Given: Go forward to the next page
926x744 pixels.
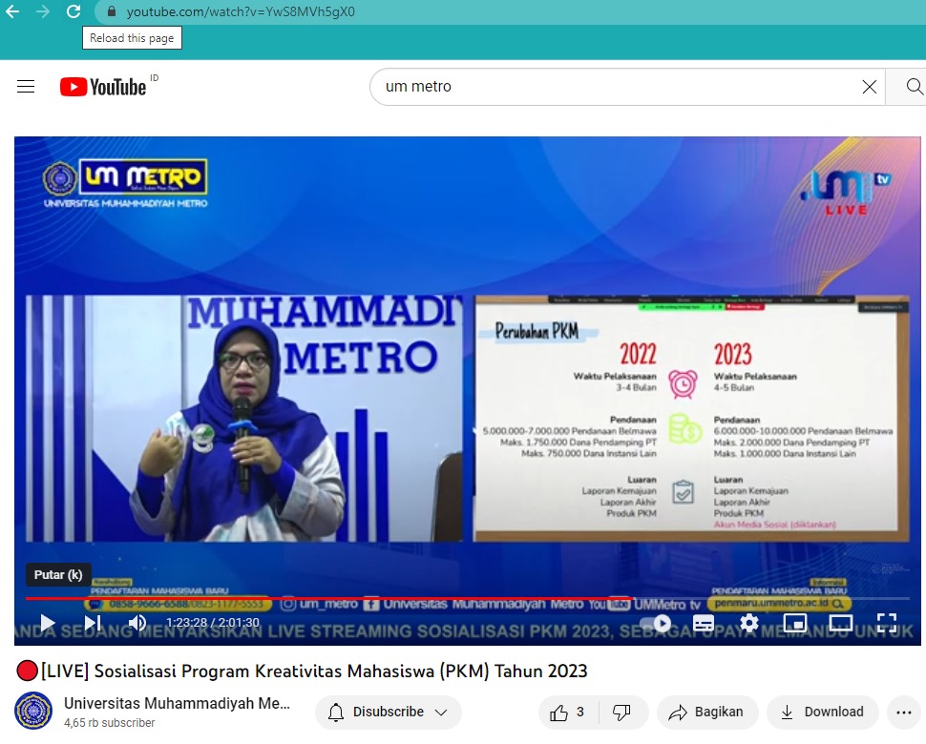Looking at the screenshot, I should point(43,11).
